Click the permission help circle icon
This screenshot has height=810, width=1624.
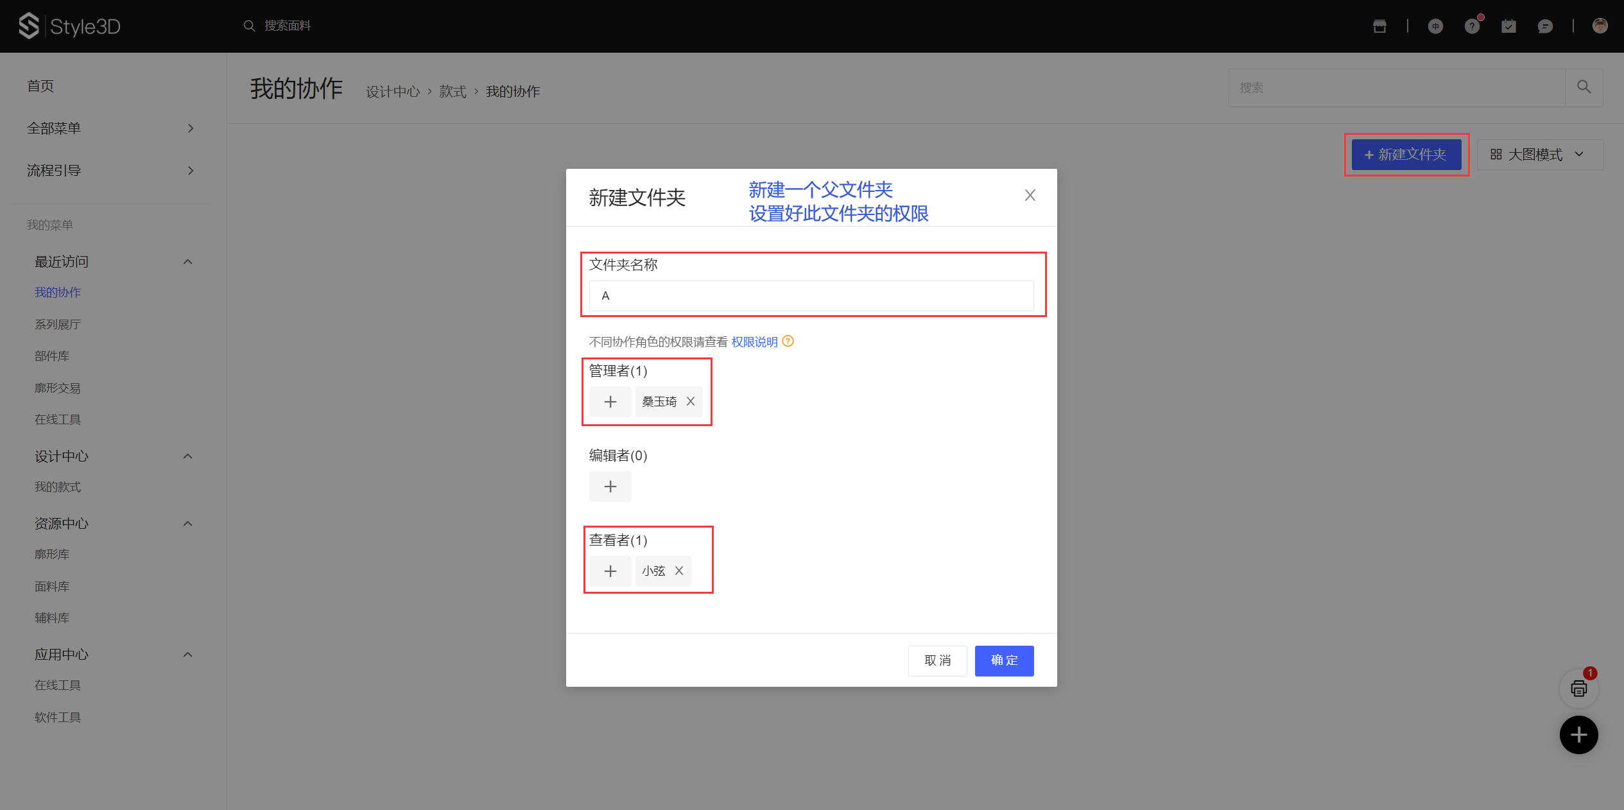788,341
